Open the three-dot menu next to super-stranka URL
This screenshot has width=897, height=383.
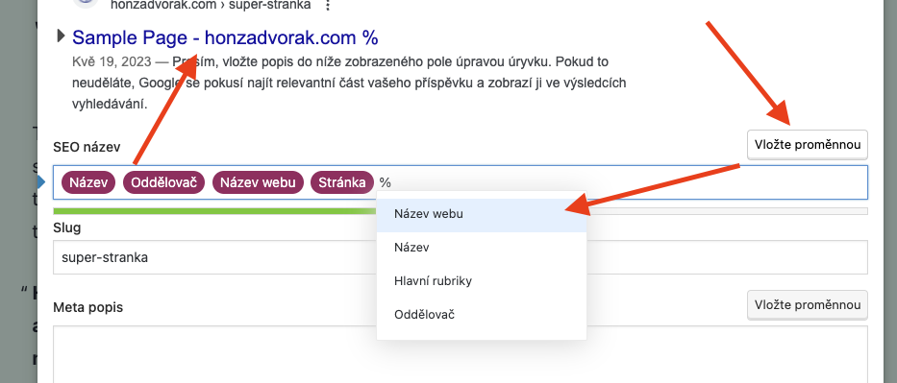tap(327, 5)
